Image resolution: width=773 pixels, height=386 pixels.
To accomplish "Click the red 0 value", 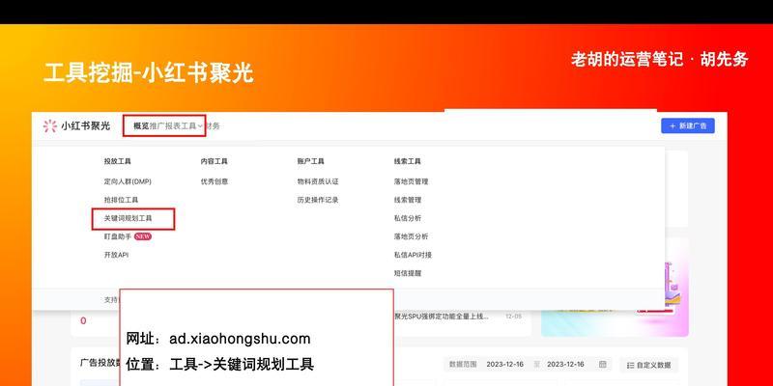I will tap(83, 321).
